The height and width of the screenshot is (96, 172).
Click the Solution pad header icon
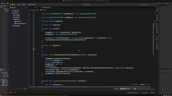[x=11, y=8]
